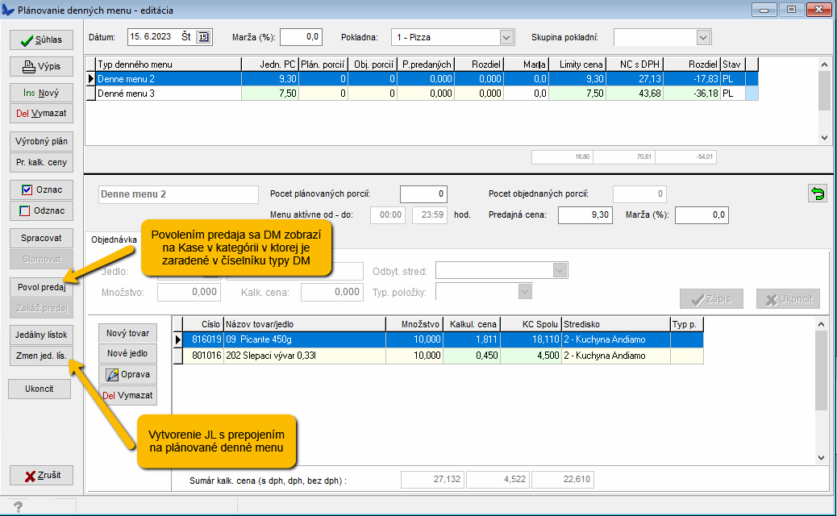Click the Povol predaj button
The image size is (837, 516).
(41, 287)
